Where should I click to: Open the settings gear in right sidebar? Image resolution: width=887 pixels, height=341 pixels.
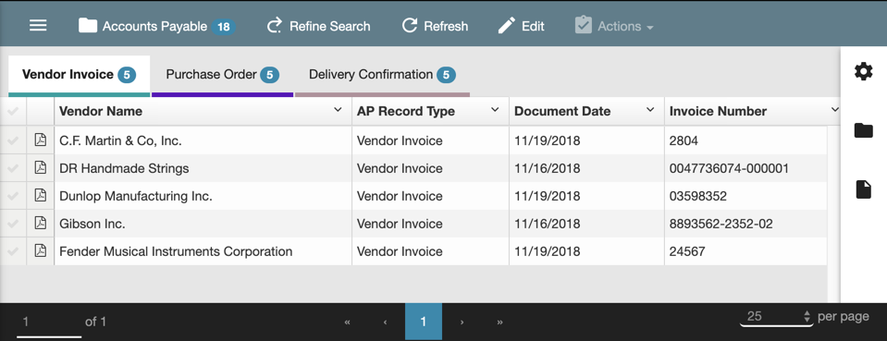[x=863, y=72]
